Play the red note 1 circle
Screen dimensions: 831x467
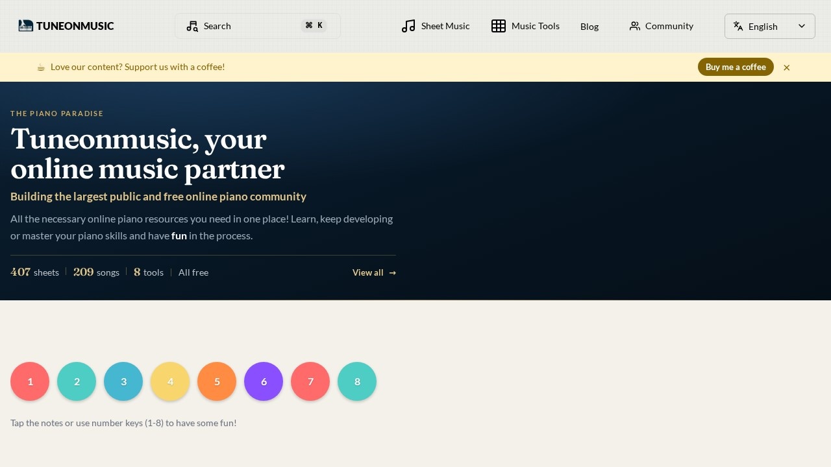click(30, 381)
